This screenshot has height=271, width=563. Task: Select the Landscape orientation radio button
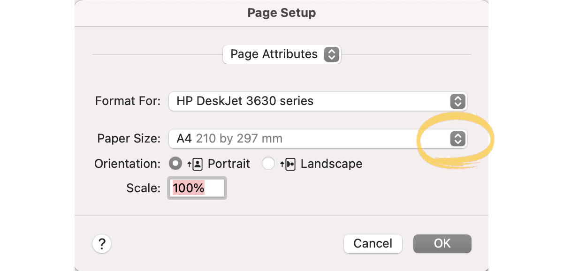268,163
